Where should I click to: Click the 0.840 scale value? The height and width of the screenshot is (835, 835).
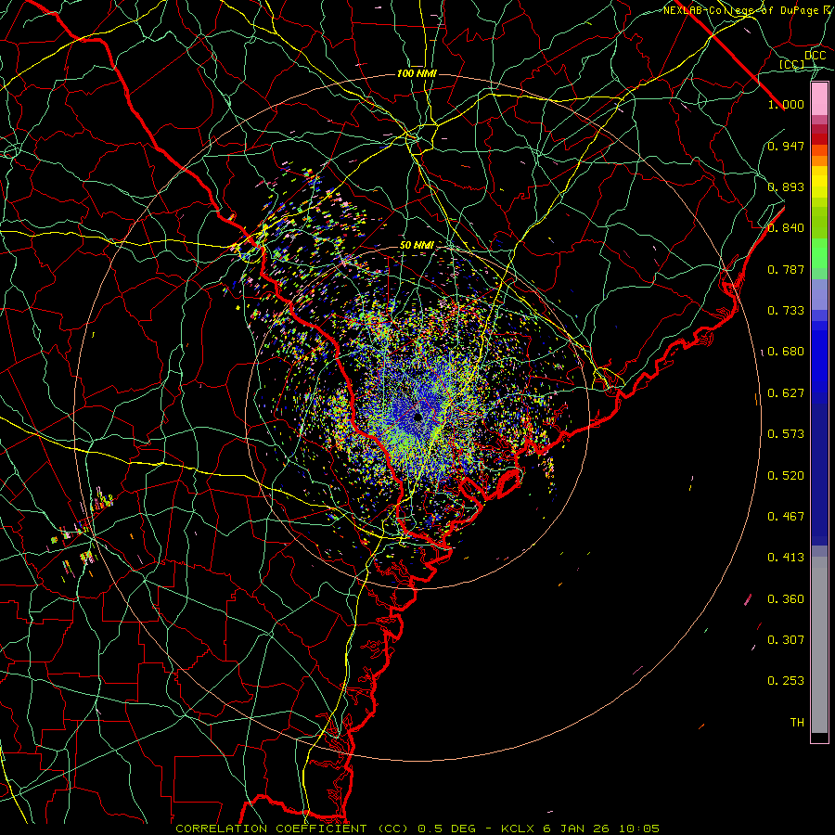pos(786,228)
